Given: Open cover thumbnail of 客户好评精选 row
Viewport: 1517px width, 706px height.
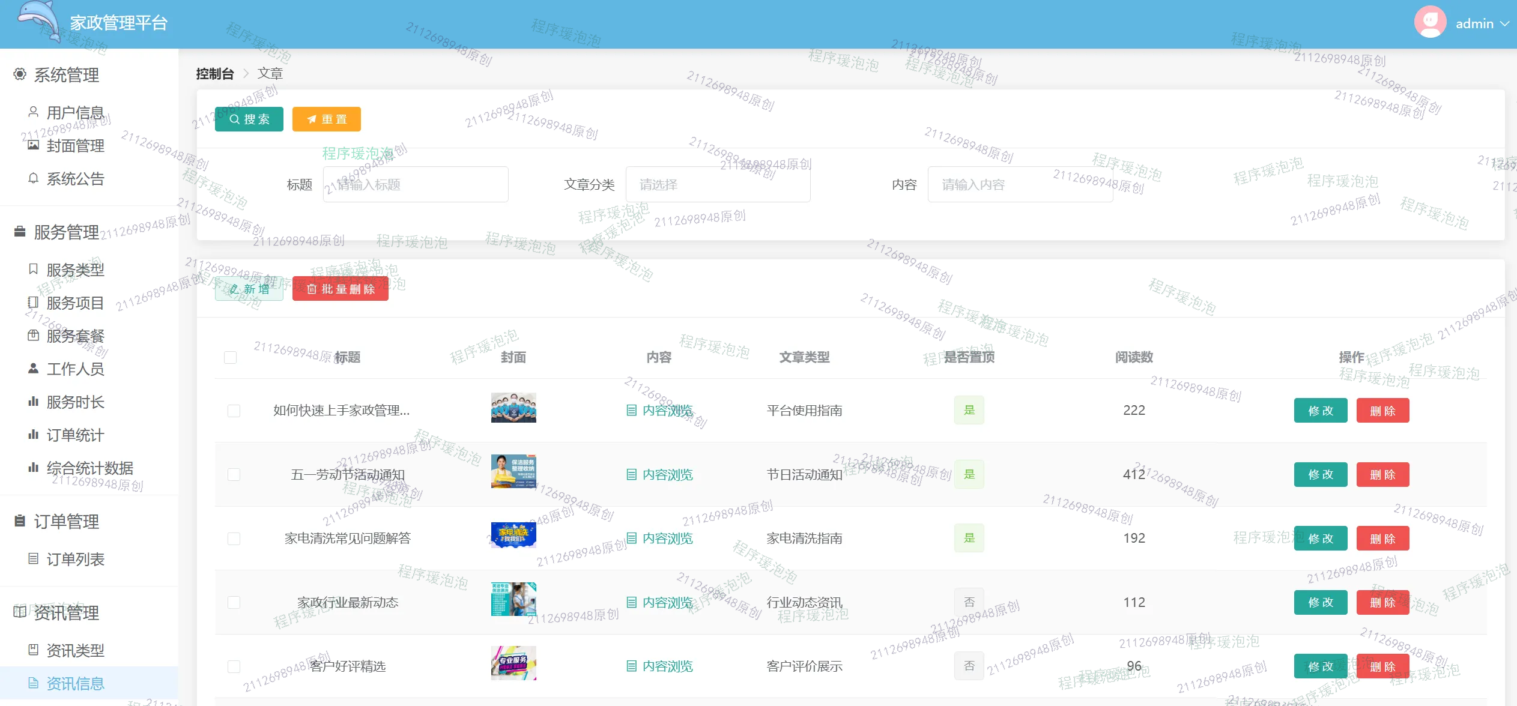Looking at the screenshot, I should [513, 663].
